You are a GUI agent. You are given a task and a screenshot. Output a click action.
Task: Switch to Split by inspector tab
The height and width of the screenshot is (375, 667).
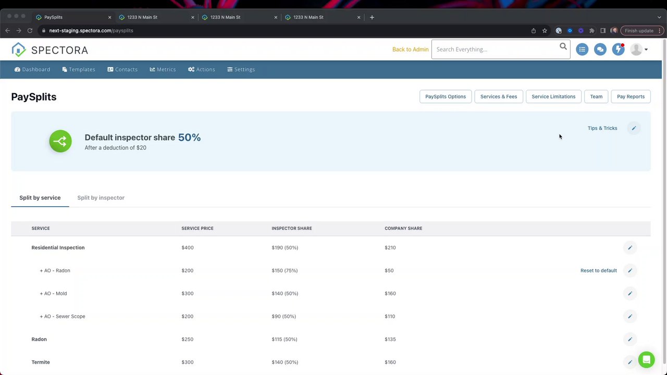pyautogui.click(x=101, y=198)
